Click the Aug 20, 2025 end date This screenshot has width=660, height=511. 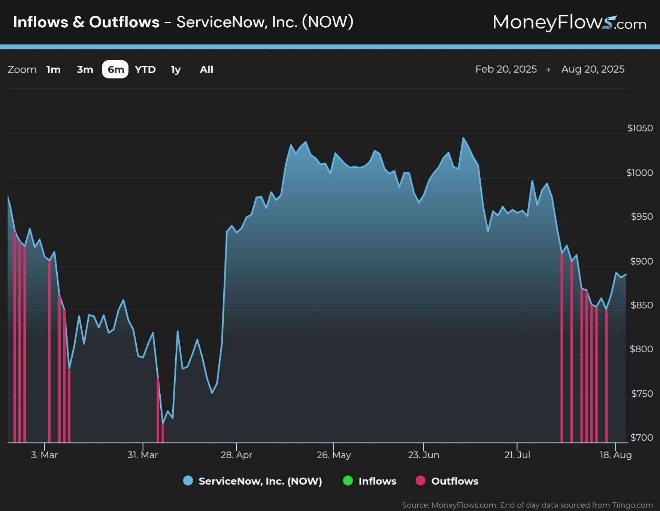593,69
